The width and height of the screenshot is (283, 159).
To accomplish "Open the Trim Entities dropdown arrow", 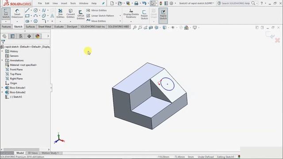I will 60,22.
